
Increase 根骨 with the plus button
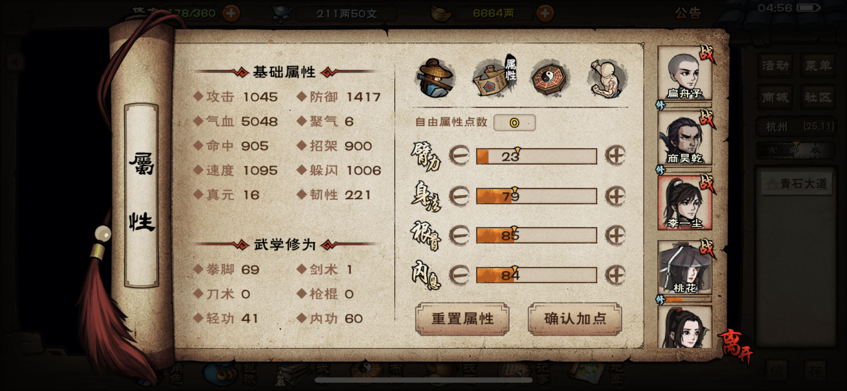pyautogui.click(x=615, y=235)
